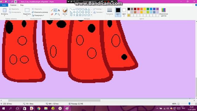Screen dimensions: 197x111
Task: Choose the Left arrow shape
Action: (86, 12)
